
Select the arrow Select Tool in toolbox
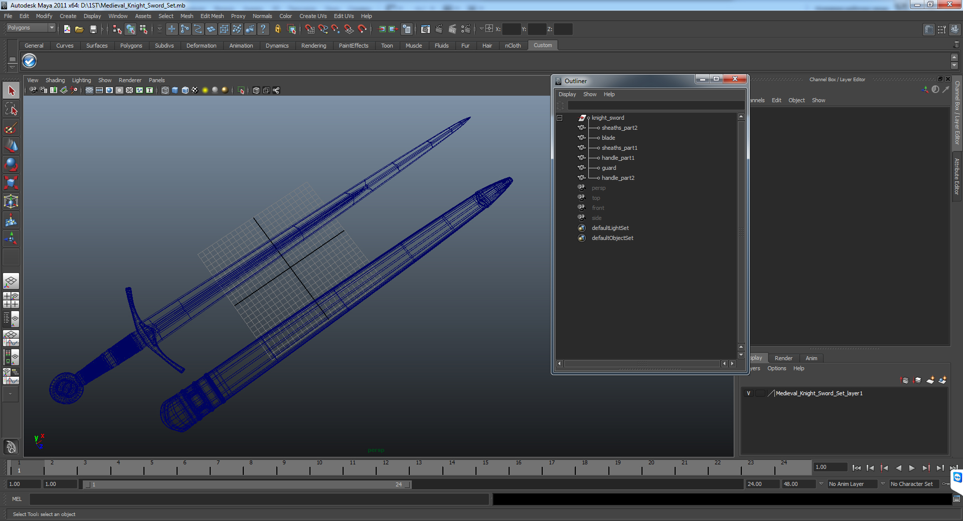click(x=11, y=91)
